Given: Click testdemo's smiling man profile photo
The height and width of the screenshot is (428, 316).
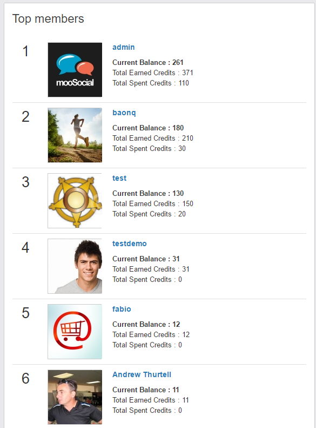Looking at the screenshot, I should (x=75, y=266).
